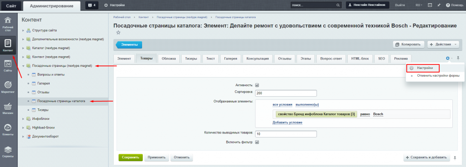The height and width of the screenshot is (167, 466).
Task: Click the notifications counter icon showing 4
Action: tap(92, 5)
